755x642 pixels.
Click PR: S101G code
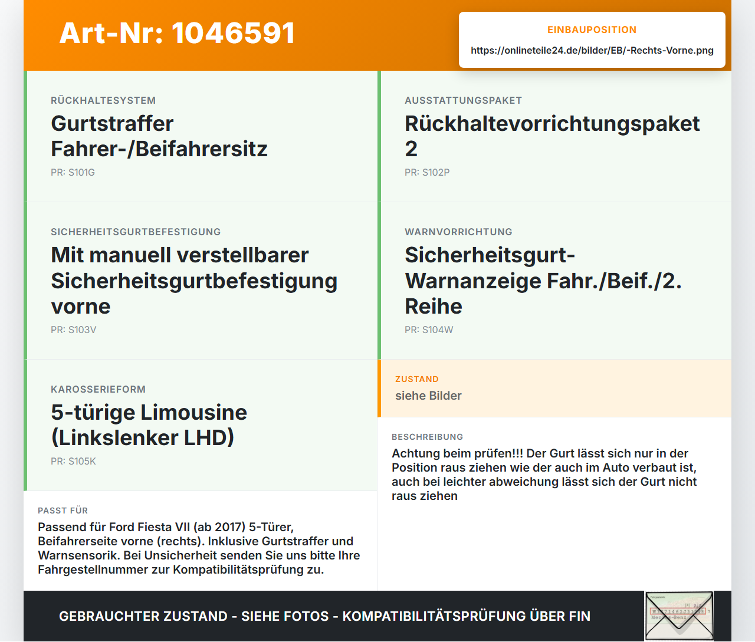pyautogui.click(x=73, y=172)
